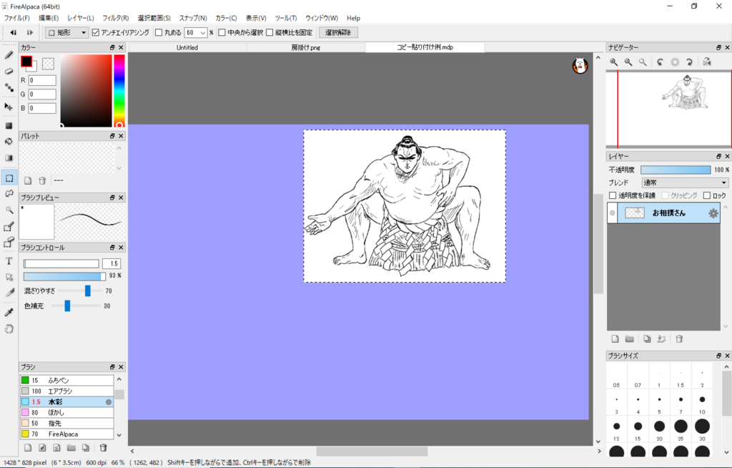
Task: Open the 丸める percentage dropdown
Action: pyautogui.click(x=203, y=32)
